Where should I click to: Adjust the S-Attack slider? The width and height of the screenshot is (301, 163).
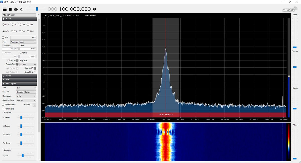(21, 117)
